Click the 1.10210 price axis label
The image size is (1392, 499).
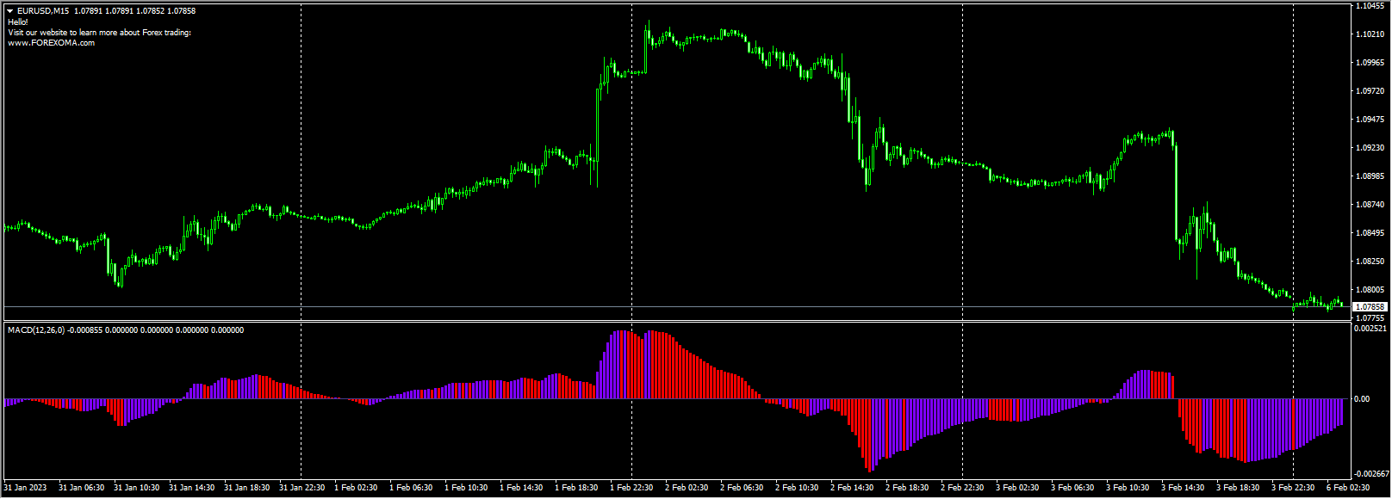click(1370, 34)
